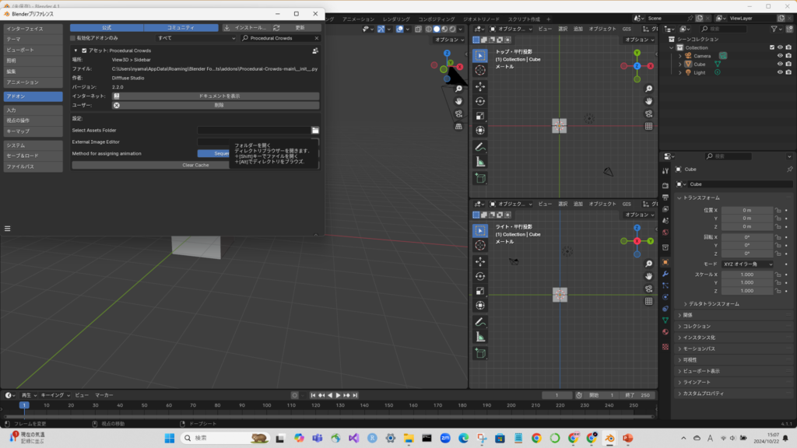Click the 位置 X value field
This screenshot has height=448, width=797.
pyautogui.click(x=746, y=210)
